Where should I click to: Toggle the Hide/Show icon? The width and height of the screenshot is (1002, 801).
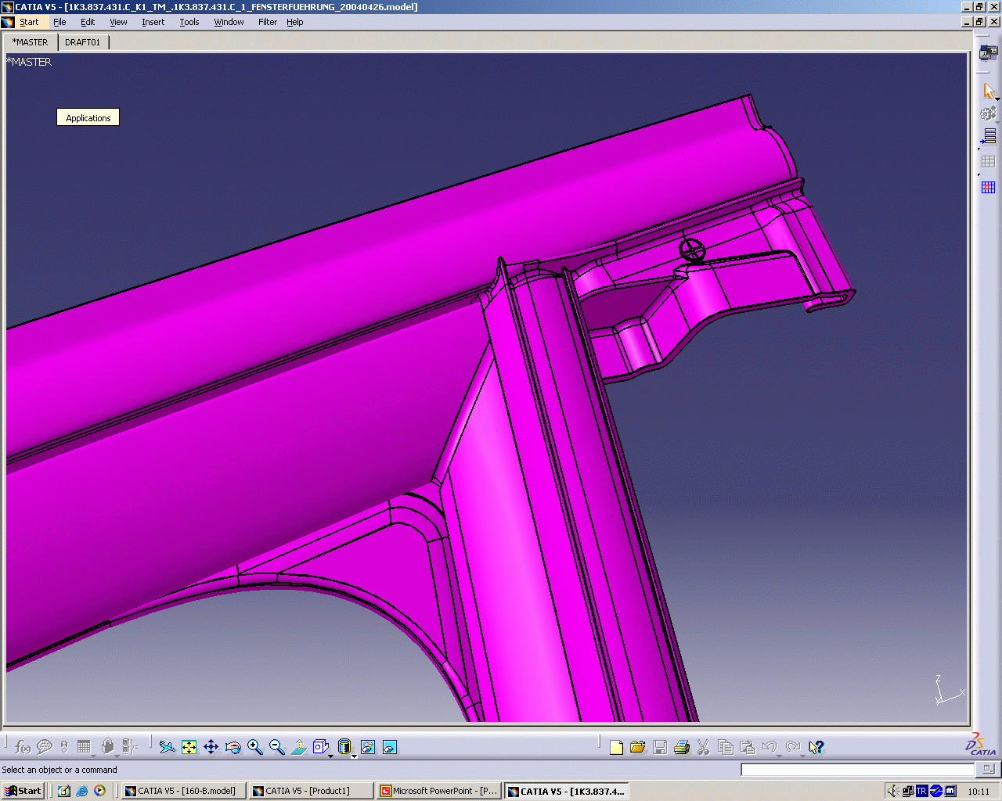pyautogui.click(x=368, y=747)
